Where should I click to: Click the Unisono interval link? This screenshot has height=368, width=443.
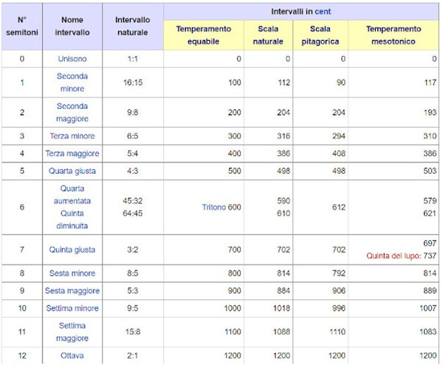tap(78, 58)
